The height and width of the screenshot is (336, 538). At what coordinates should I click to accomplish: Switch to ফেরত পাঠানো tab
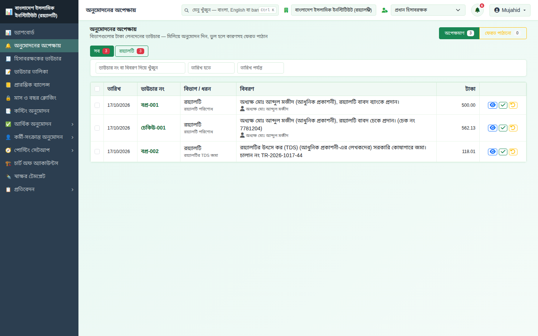(503, 33)
